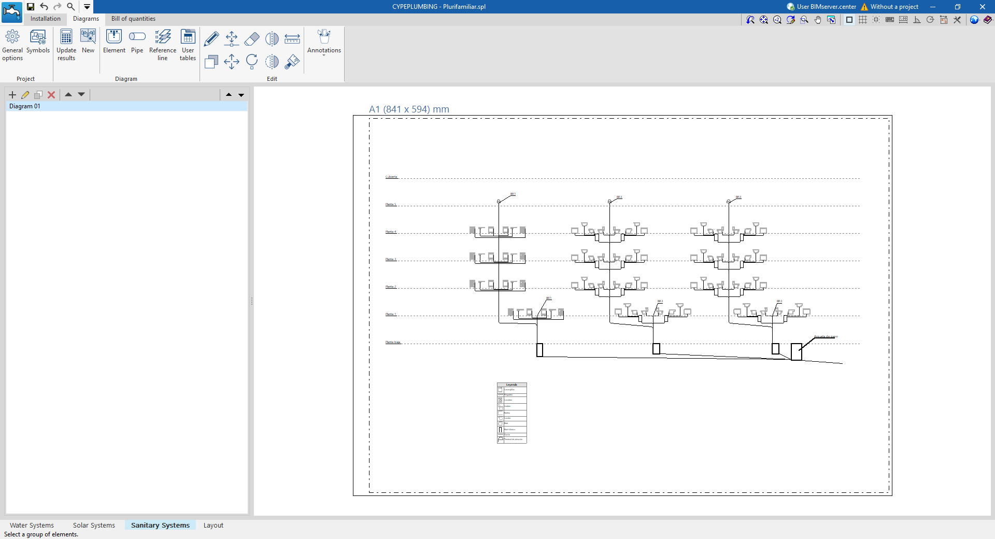
Task: Select Diagram 01 in the list
Action: coord(25,106)
